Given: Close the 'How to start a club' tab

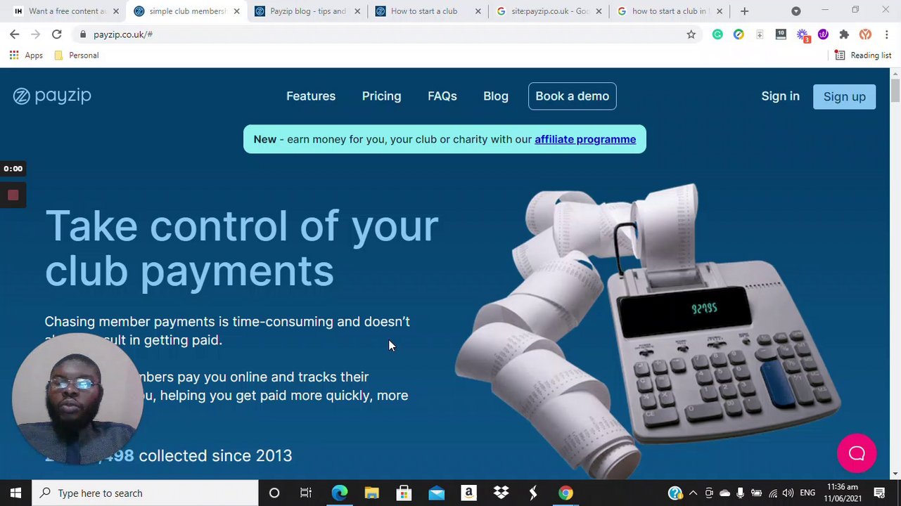Looking at the screenshot, I should [x=478, y=11].
